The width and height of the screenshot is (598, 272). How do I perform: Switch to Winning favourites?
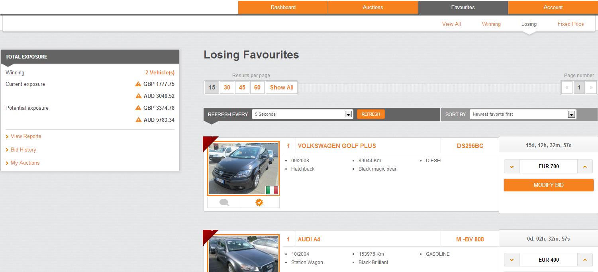(491, 24)
